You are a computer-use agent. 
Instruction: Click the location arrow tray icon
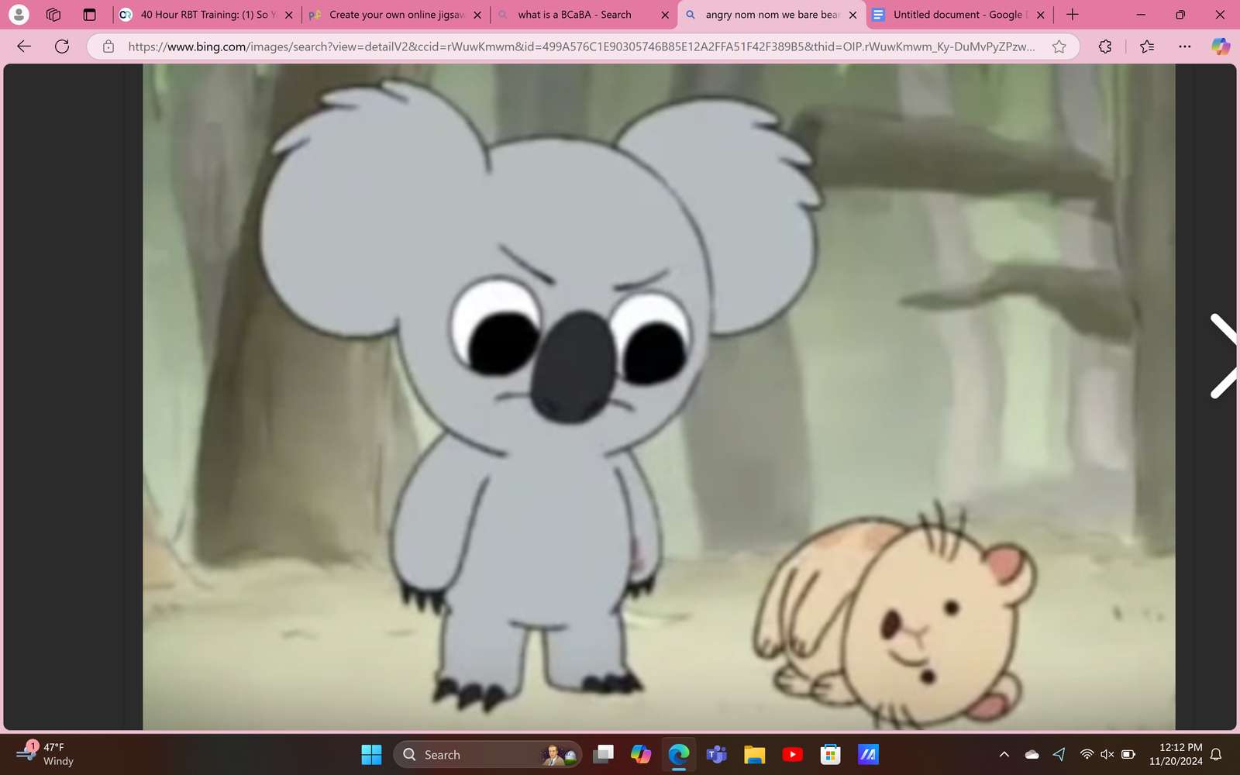1059,754
